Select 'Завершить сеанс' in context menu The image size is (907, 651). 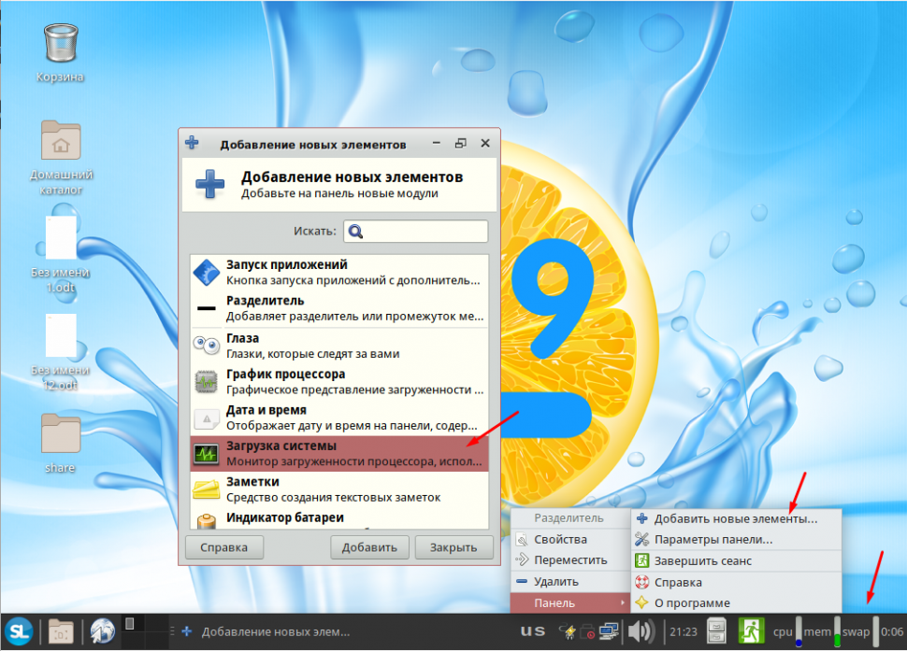click(702, 561)
